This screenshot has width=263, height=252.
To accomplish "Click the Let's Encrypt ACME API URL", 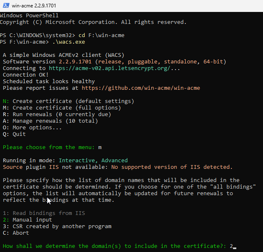I will pos(109,68).
